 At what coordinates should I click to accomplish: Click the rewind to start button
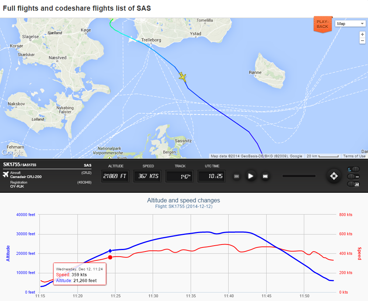pyautogui.click(x=237, y=176)
